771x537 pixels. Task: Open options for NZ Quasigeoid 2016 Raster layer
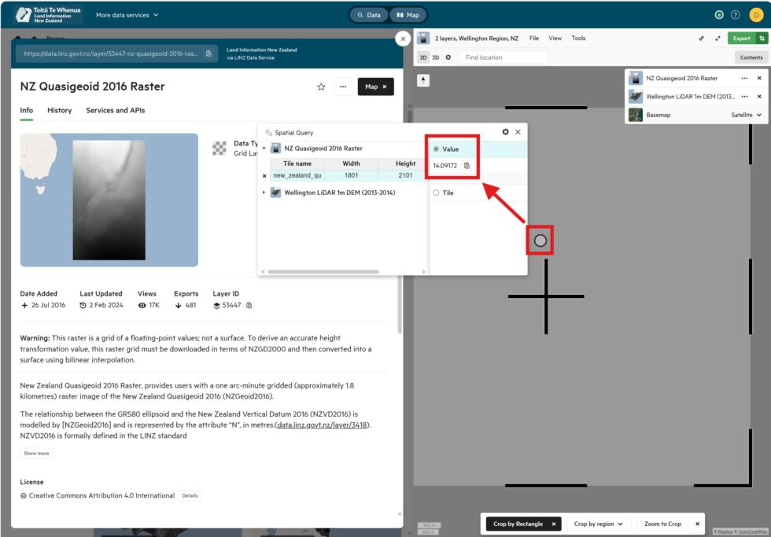[744, 78]
